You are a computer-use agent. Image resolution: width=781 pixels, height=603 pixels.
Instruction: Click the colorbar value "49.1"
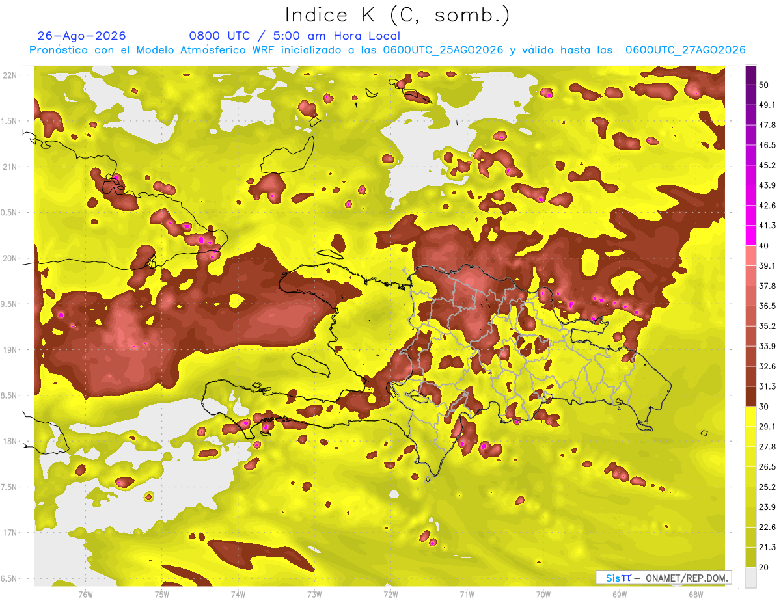click(767, 105)
